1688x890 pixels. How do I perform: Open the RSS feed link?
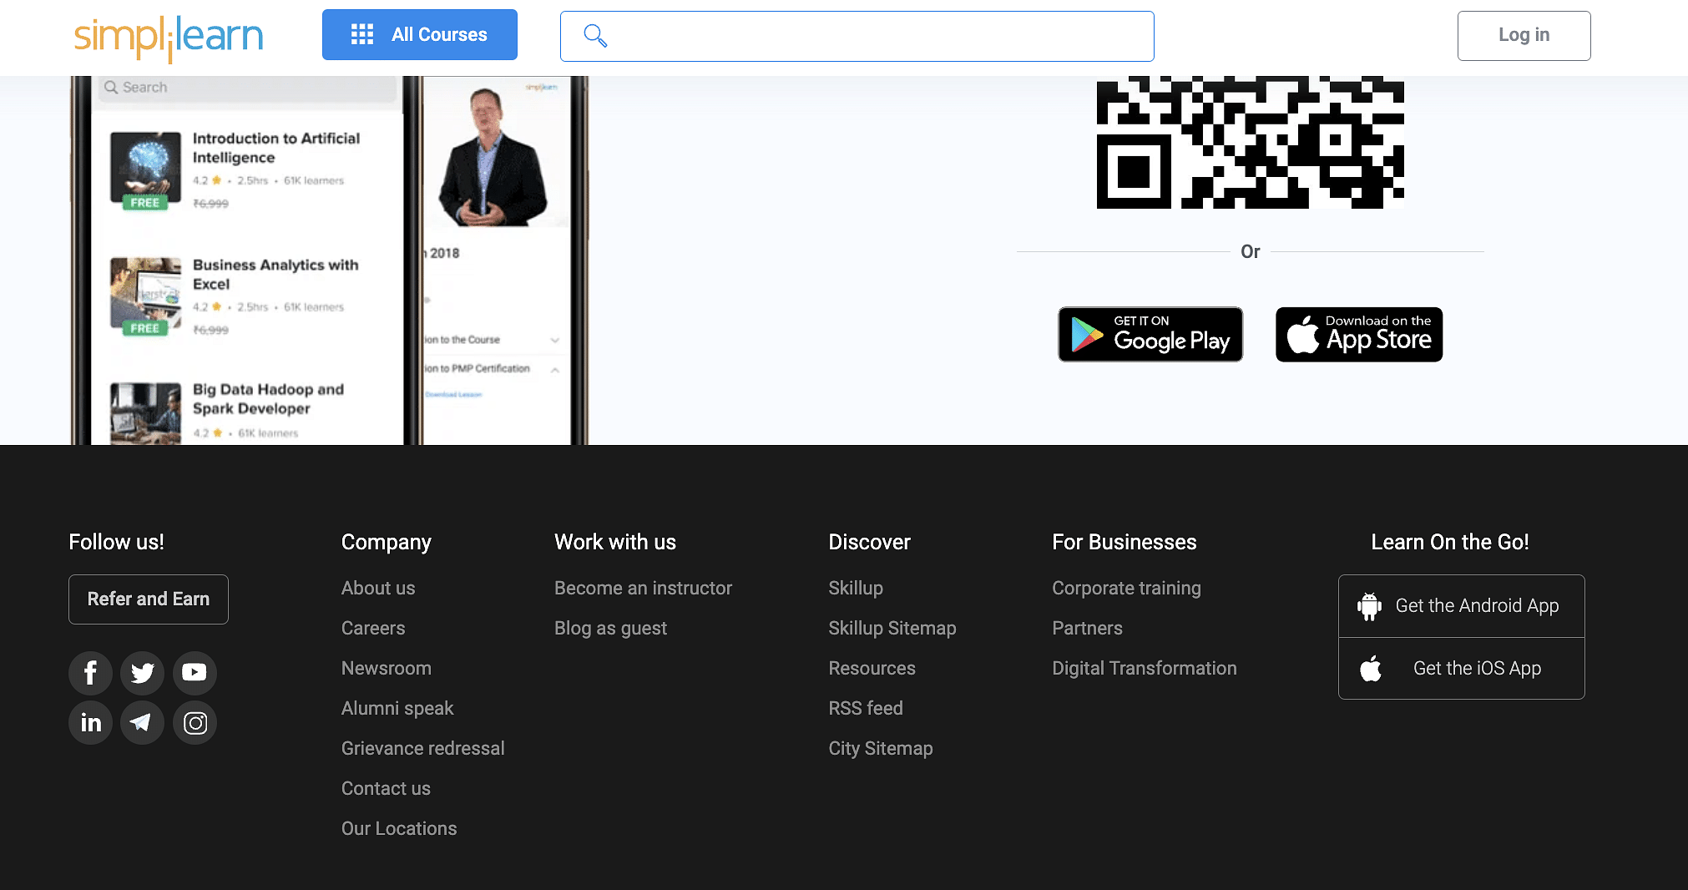[866, 708]
